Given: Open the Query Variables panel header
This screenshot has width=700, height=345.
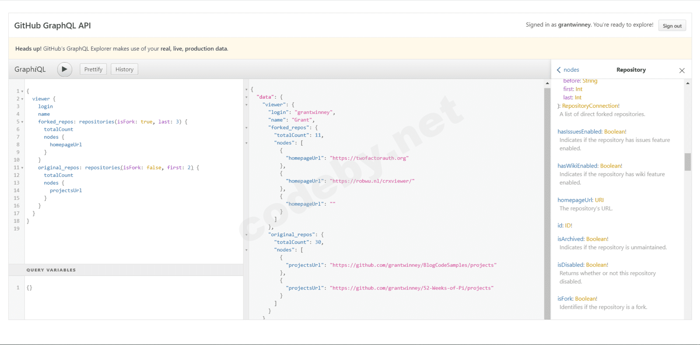Looking at the screenshot, I should [x=51, y=270].
